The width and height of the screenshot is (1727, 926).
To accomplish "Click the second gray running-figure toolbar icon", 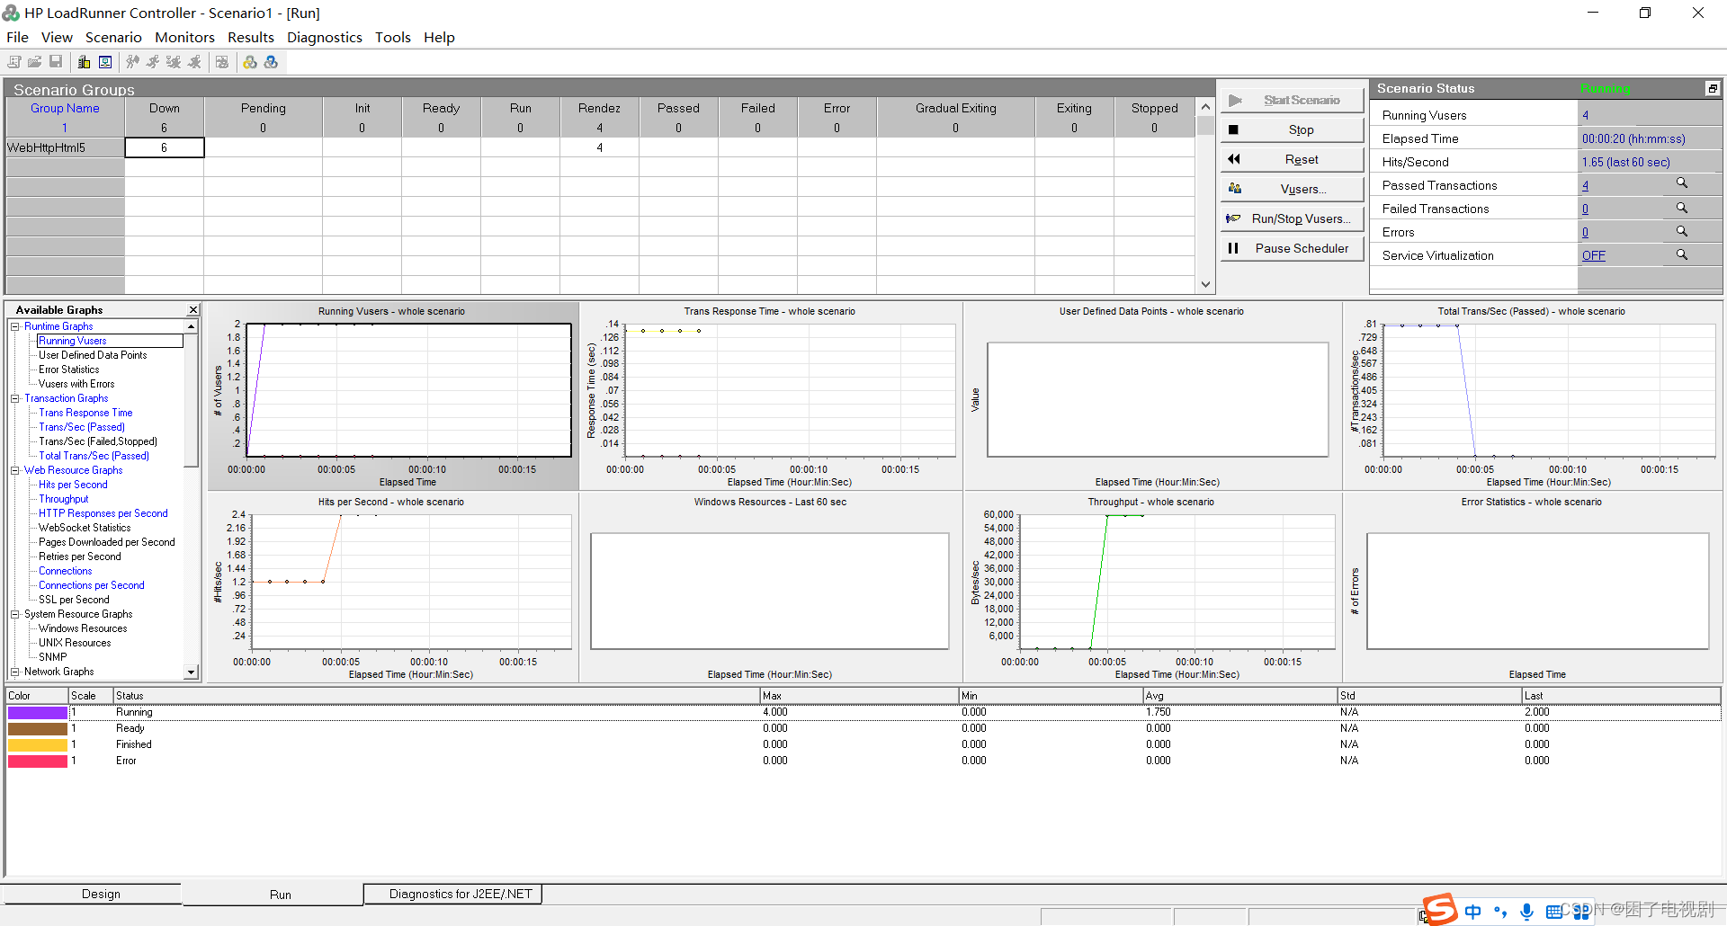I will point(153,62).
